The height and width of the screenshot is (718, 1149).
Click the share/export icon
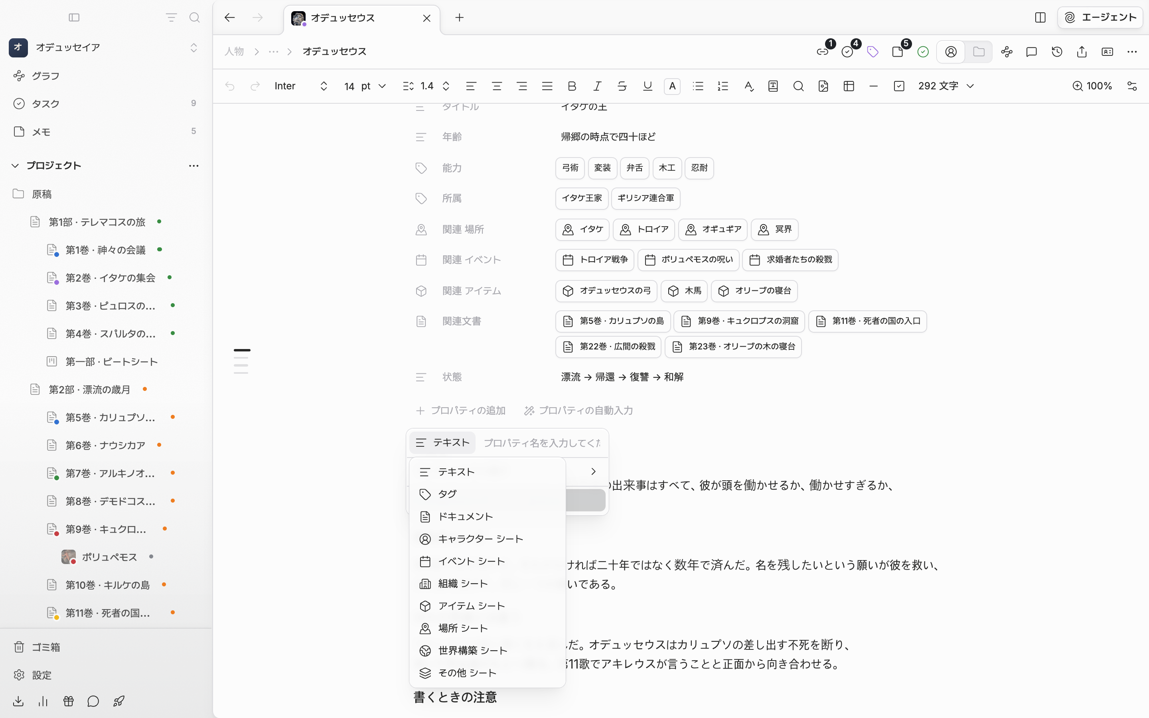[1082, 52]
